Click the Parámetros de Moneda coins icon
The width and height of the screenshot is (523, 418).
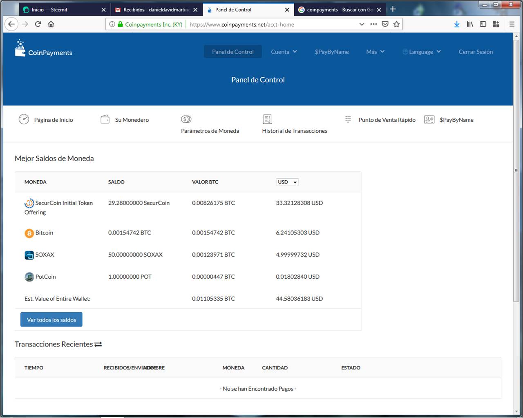click(186, 119)
